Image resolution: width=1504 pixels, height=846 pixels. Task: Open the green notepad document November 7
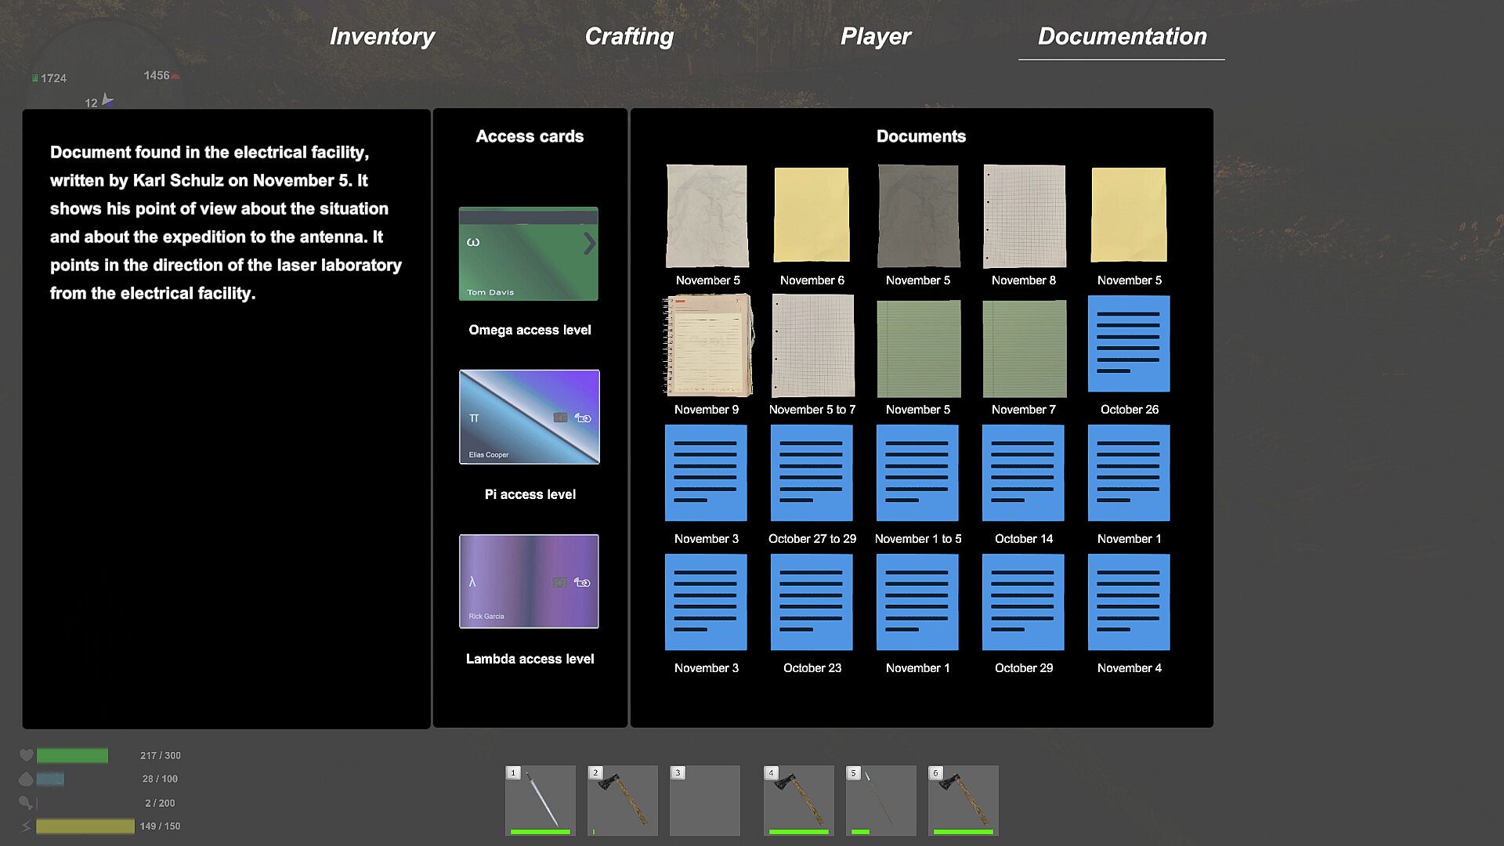(1024, 349)
